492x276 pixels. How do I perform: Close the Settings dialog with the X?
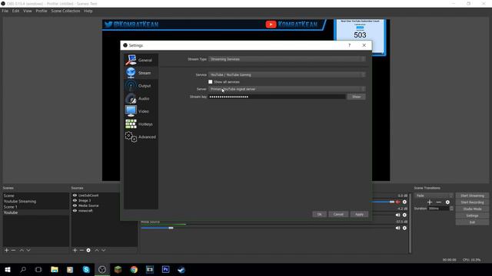(364, 45)
